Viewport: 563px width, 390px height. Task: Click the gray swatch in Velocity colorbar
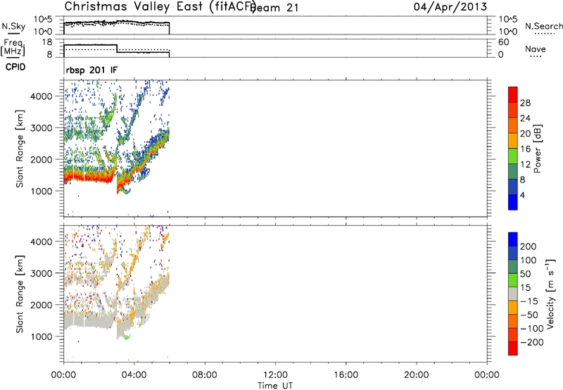(x=513, y=294)
